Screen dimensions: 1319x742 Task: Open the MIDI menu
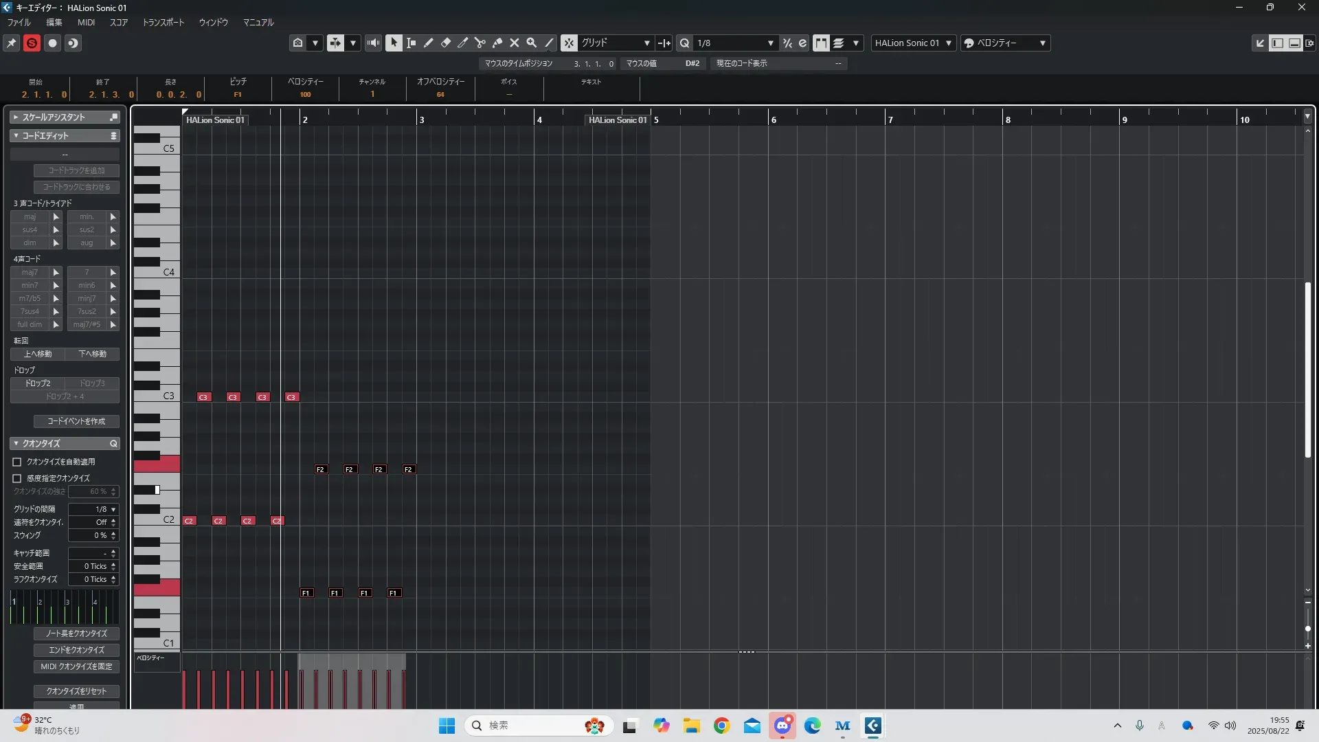pos(86,22)
